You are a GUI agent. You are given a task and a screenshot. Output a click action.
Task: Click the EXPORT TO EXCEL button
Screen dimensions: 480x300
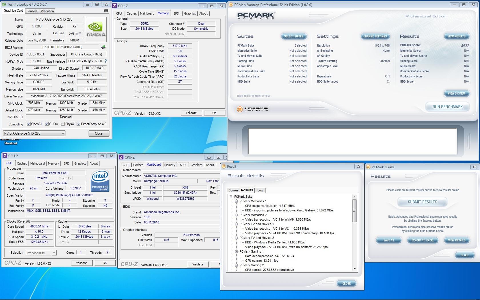click(x=423, y=240)
